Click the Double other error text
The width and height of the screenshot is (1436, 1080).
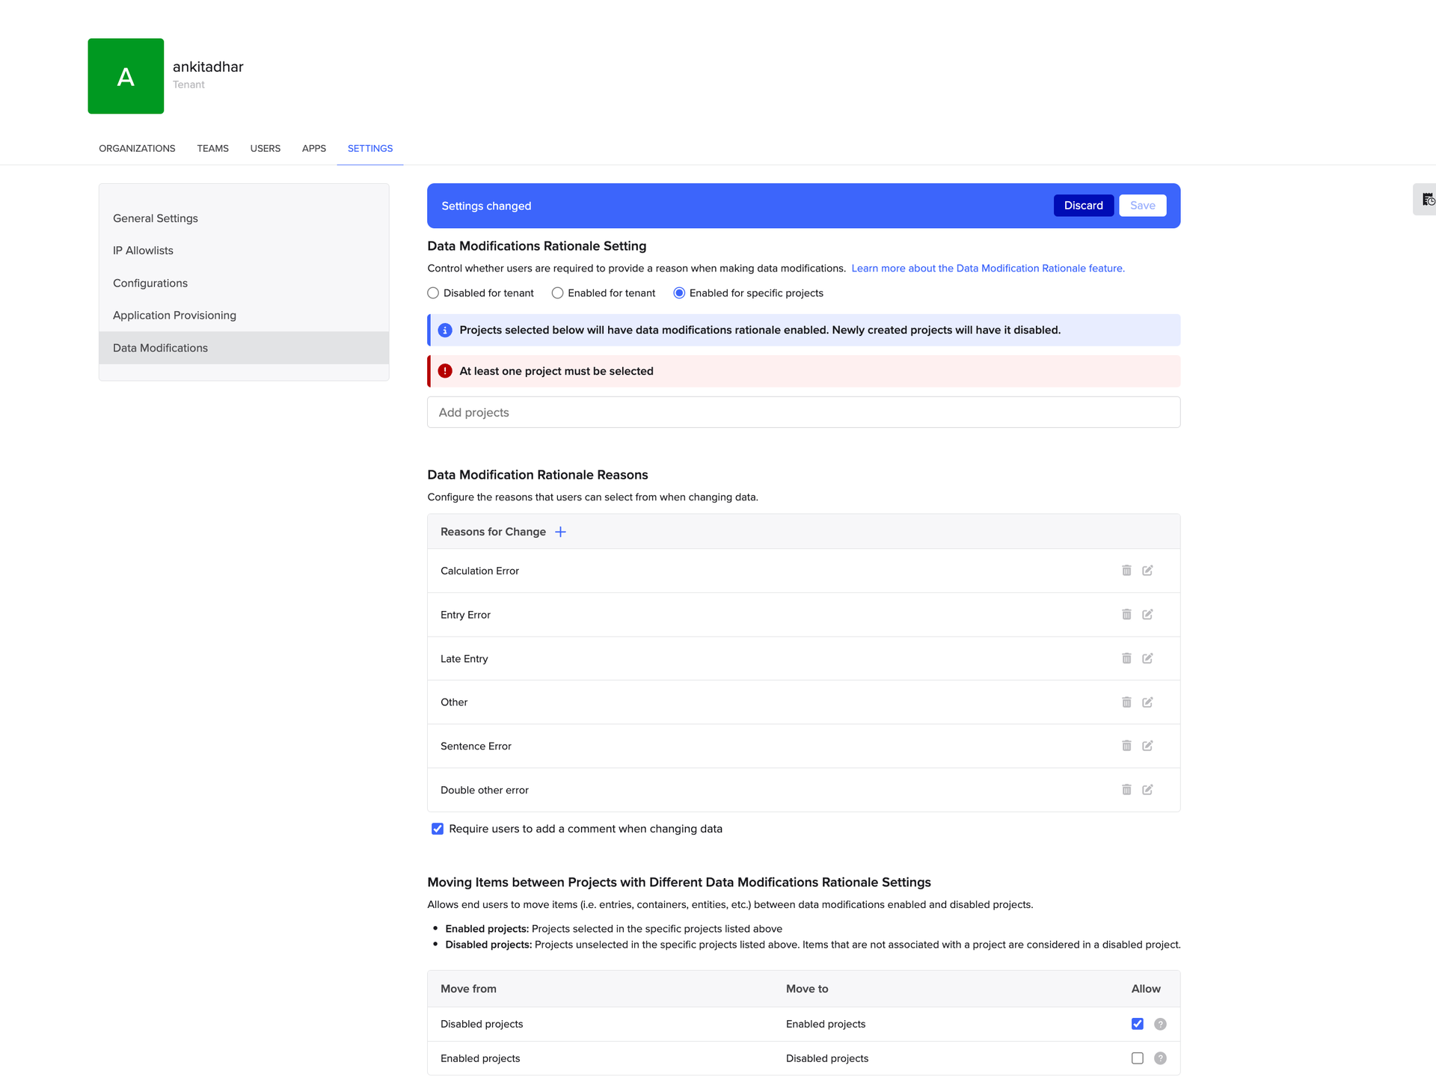(484, 790)
